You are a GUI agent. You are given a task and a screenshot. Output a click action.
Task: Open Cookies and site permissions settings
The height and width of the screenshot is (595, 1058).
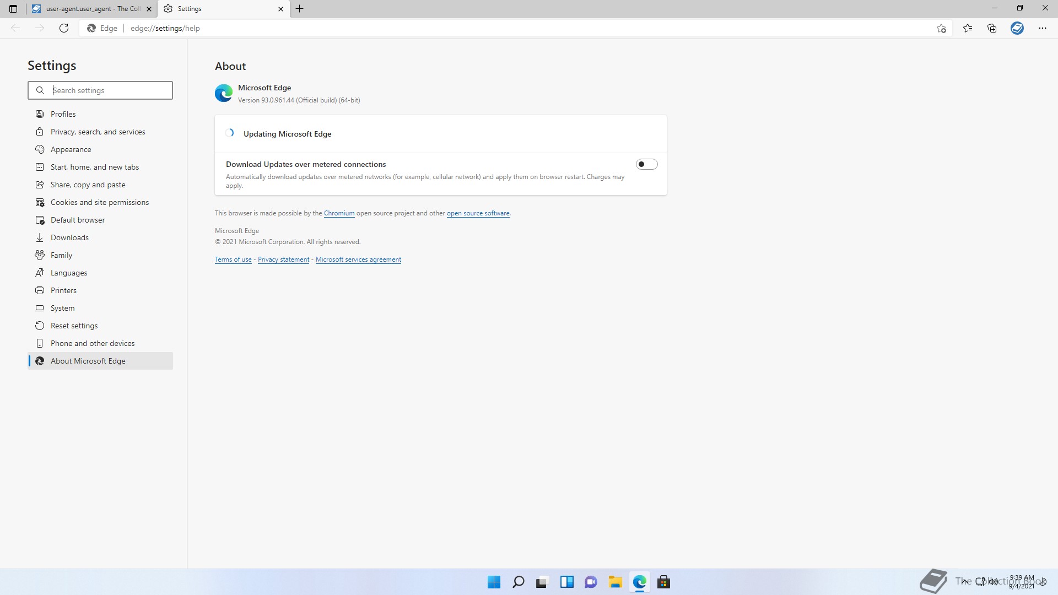tap(100, 202)
